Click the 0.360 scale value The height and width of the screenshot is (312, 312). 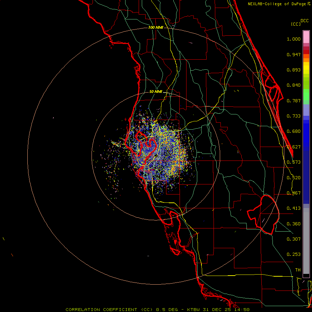click(294, 224)
